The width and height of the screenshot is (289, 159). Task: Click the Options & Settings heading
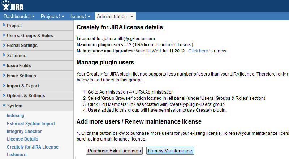tap(26, 96)
